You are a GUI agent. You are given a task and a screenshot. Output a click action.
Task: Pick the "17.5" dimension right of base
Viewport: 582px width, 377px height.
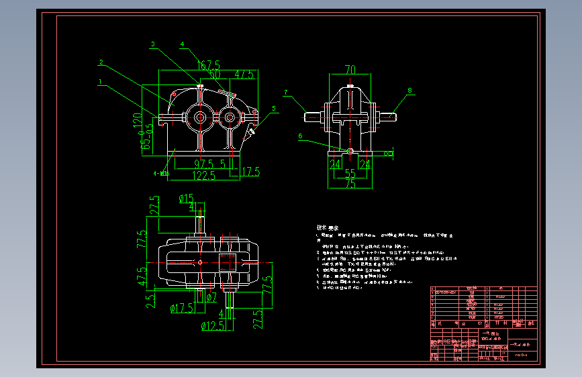click(x=251, y=172)
